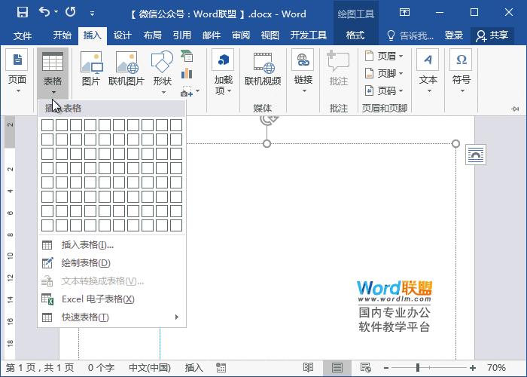Click the 表格 table button

tap(53, 73)
